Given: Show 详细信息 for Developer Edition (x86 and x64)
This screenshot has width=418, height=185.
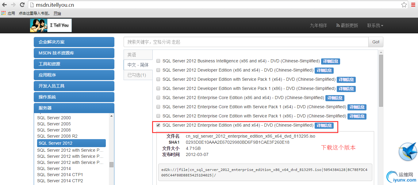Looking at the screenshot, I should (x=324, y=70).
